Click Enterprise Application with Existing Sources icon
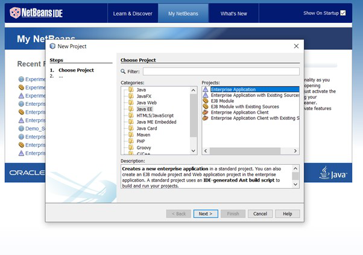The height and width of the screenshot is (255, 363). tap(206, 95)
